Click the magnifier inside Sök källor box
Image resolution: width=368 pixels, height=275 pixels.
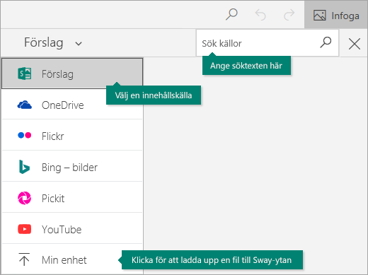click(x=326, y=42)
